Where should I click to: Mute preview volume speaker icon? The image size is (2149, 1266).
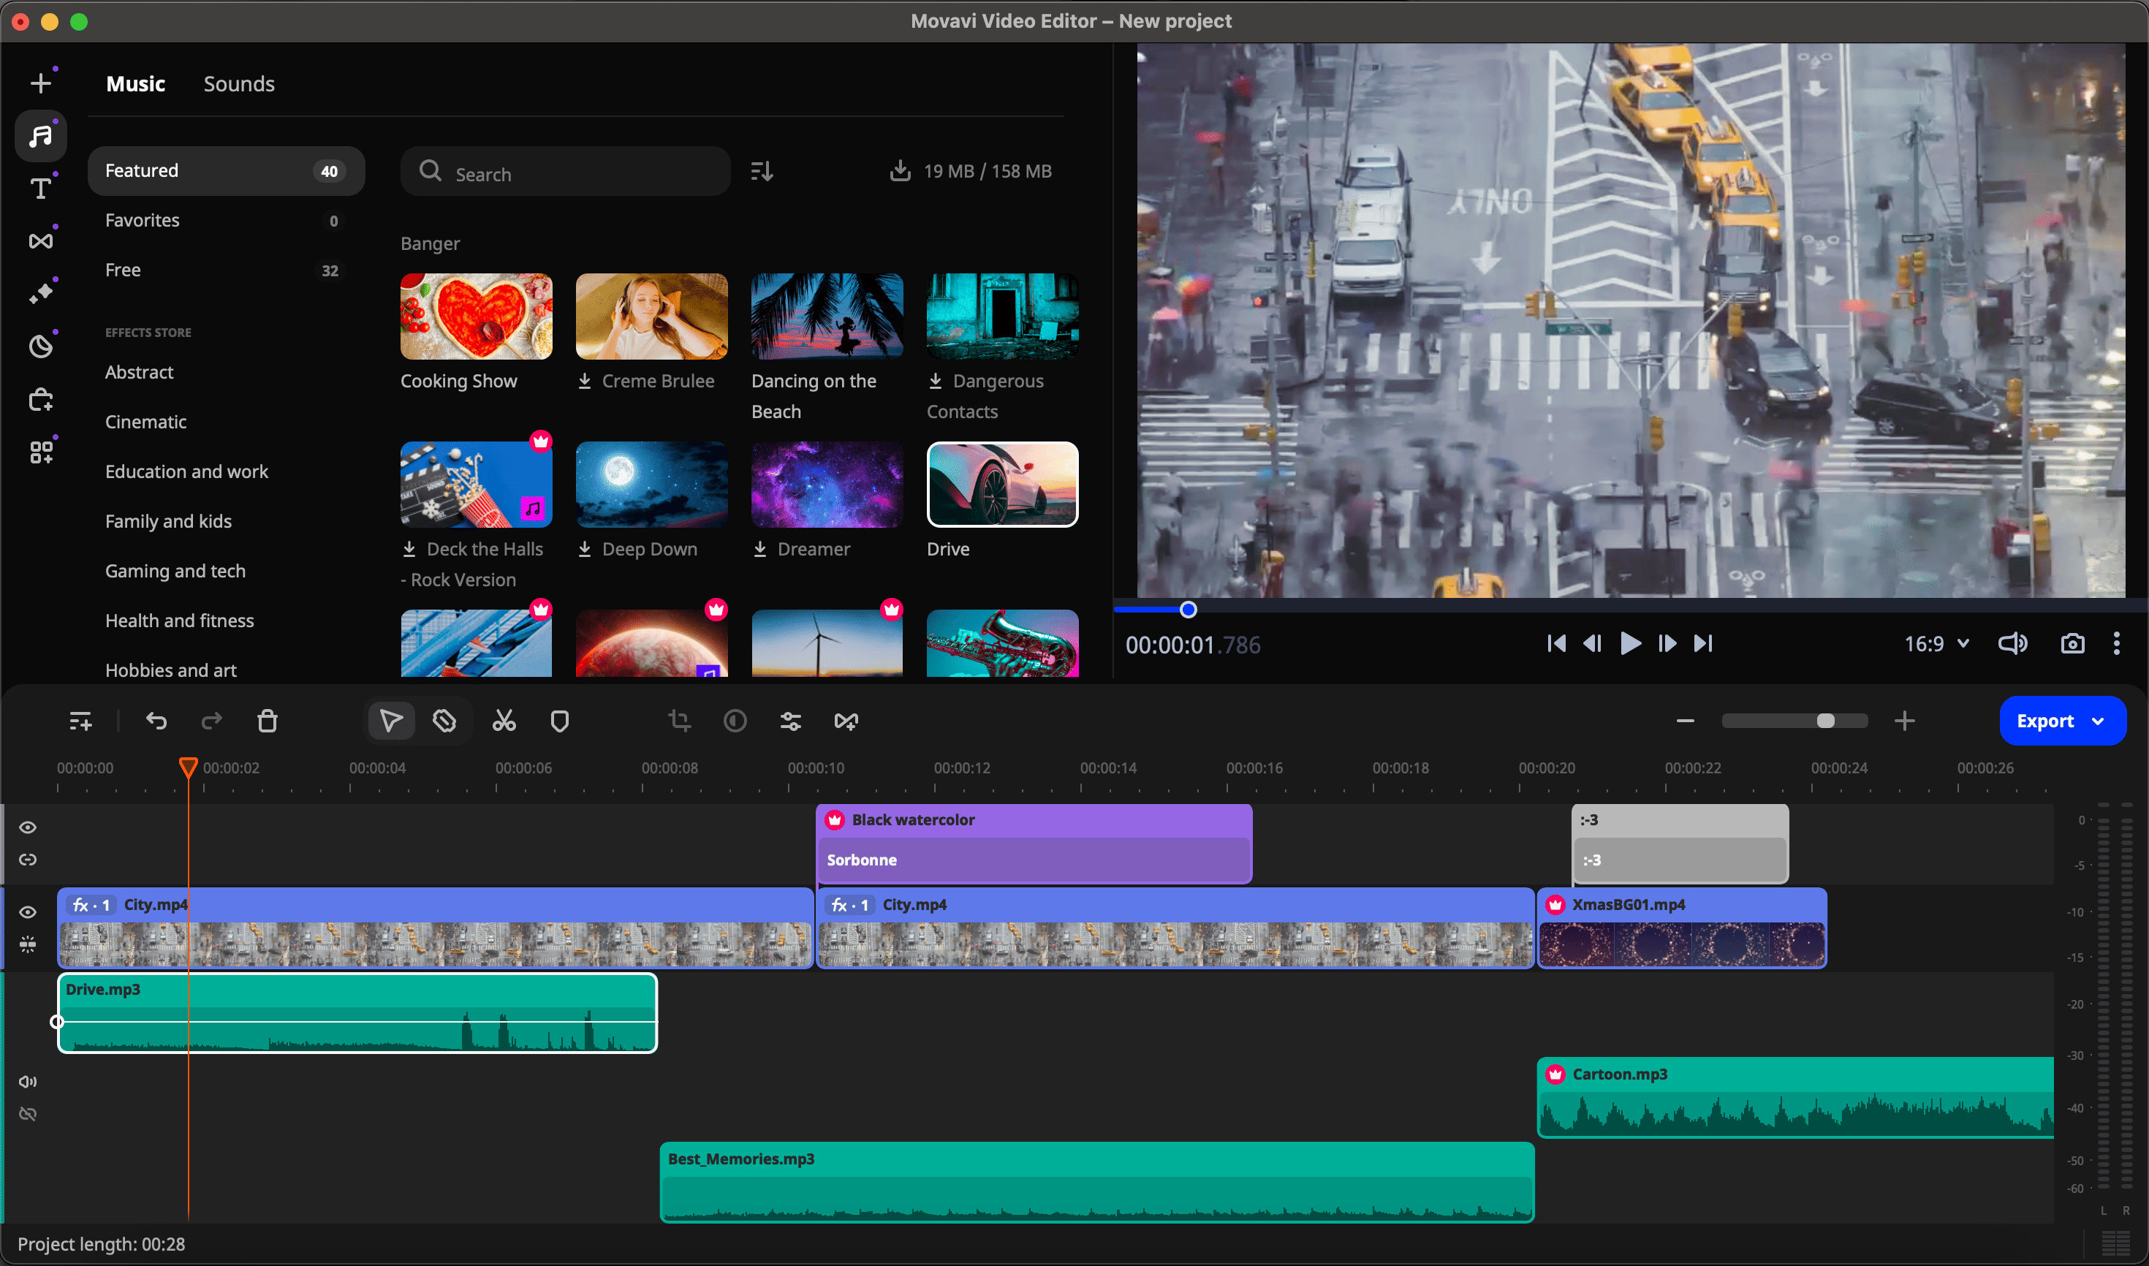click(2012, 644)
